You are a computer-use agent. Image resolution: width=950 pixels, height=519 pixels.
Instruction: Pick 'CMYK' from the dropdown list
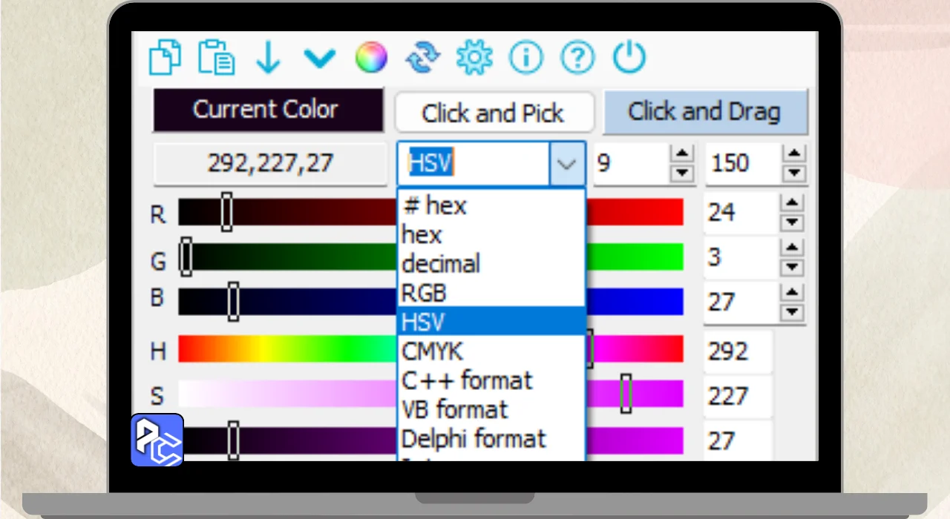tap(491, 351)
